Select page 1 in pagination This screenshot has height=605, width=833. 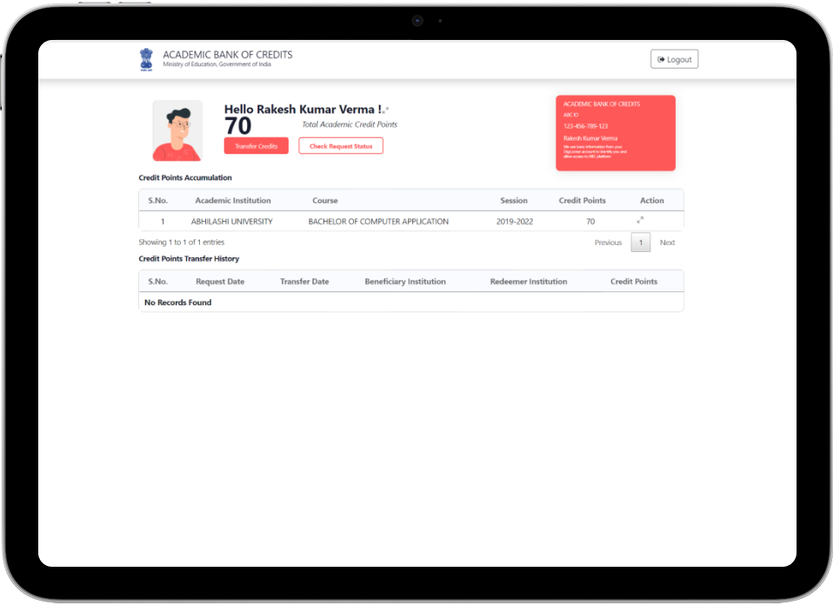641,243
